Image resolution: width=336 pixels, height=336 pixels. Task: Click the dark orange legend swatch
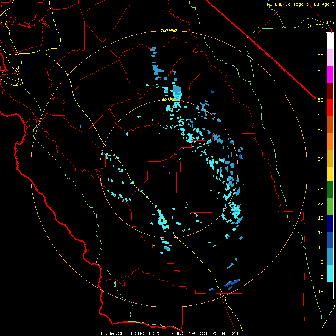pyautogui.click(x=330, y=124)
